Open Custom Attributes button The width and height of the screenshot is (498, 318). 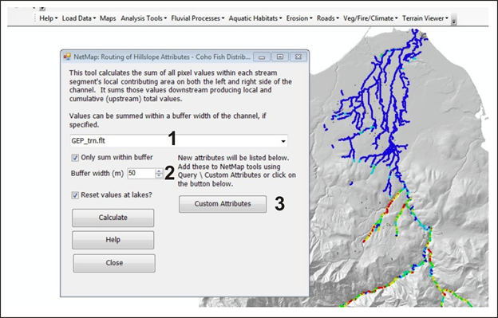coord(223,204)
